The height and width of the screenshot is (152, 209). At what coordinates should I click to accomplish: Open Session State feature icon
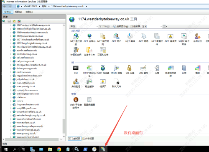coord(197,36)
